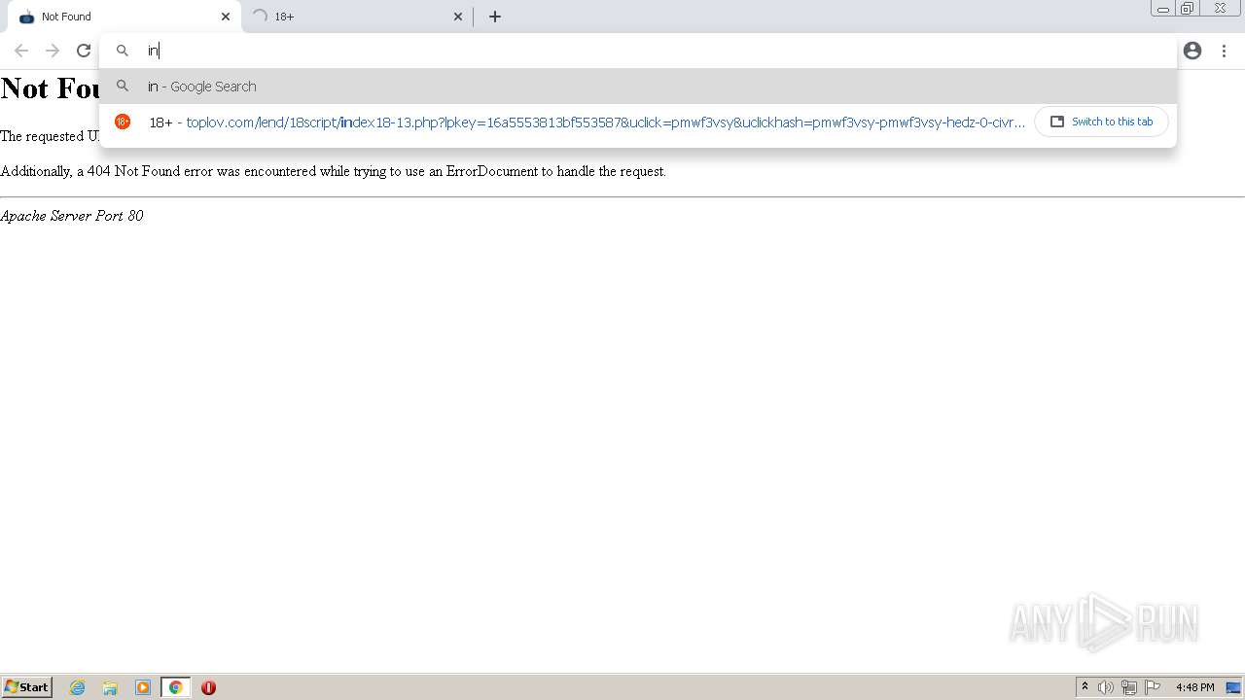Click the 'Apache Server Port 80' text
Screen dimensions: 1245x700
click(72, 216)
